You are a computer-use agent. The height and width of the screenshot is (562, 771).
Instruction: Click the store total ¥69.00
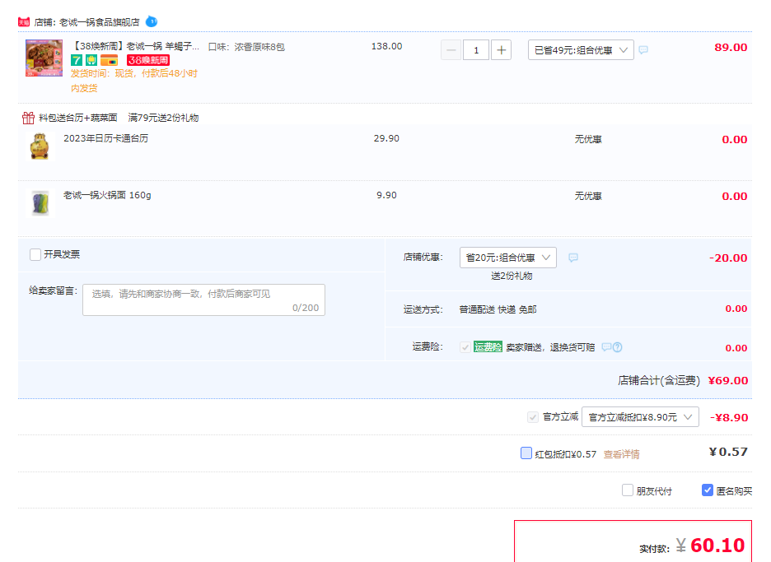click(727, 381)
